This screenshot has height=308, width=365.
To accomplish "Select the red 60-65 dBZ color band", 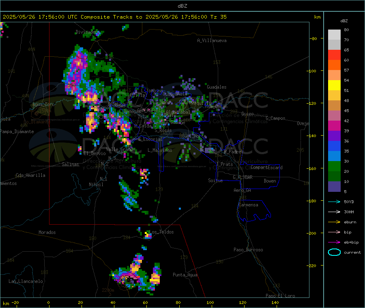I will [x=334, y=55].
